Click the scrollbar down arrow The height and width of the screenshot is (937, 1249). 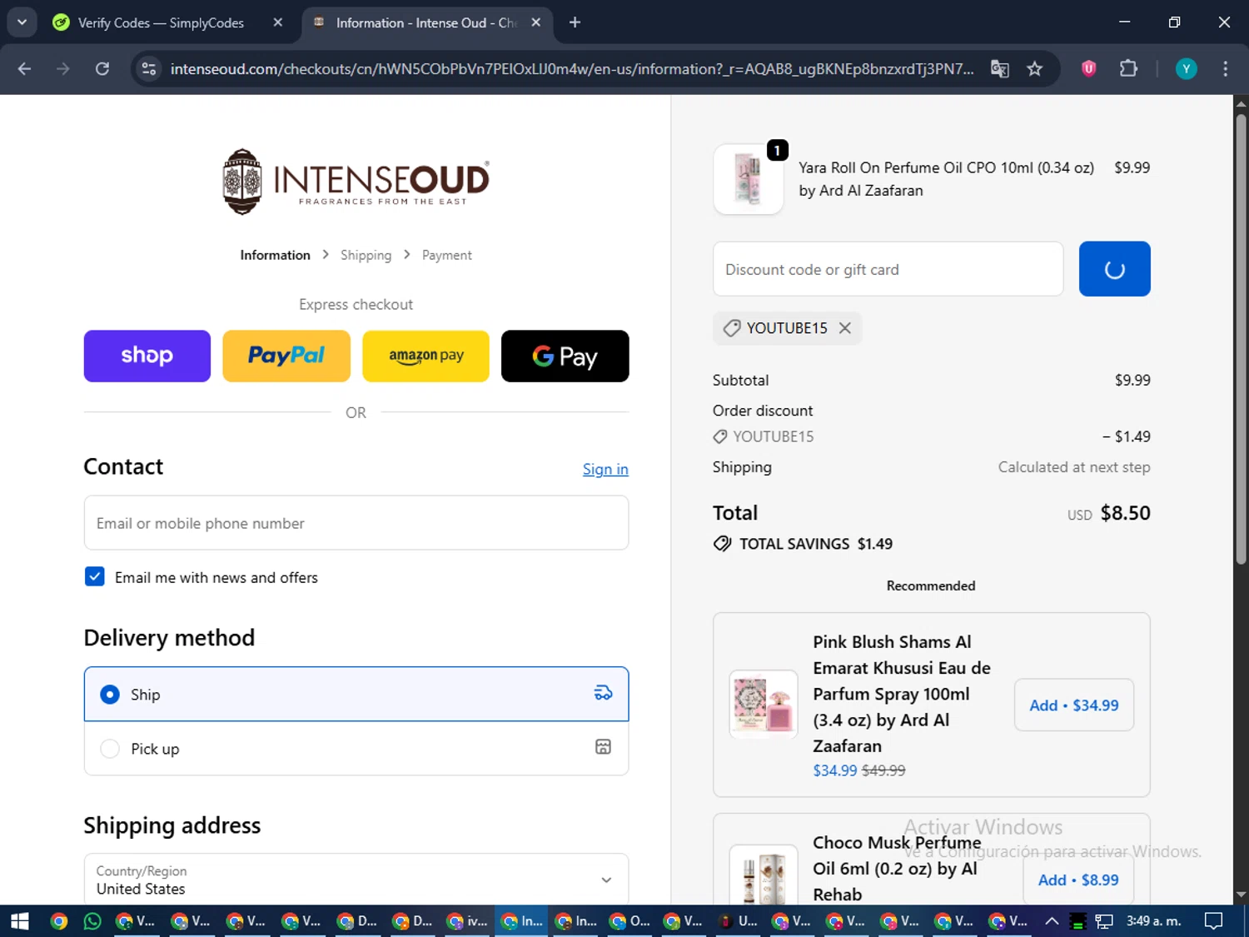pos(1241,895)
